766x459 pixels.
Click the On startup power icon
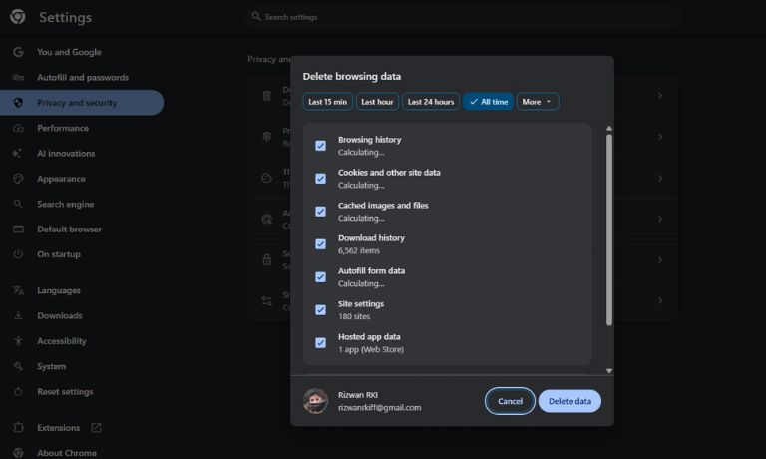click(18, 254)
